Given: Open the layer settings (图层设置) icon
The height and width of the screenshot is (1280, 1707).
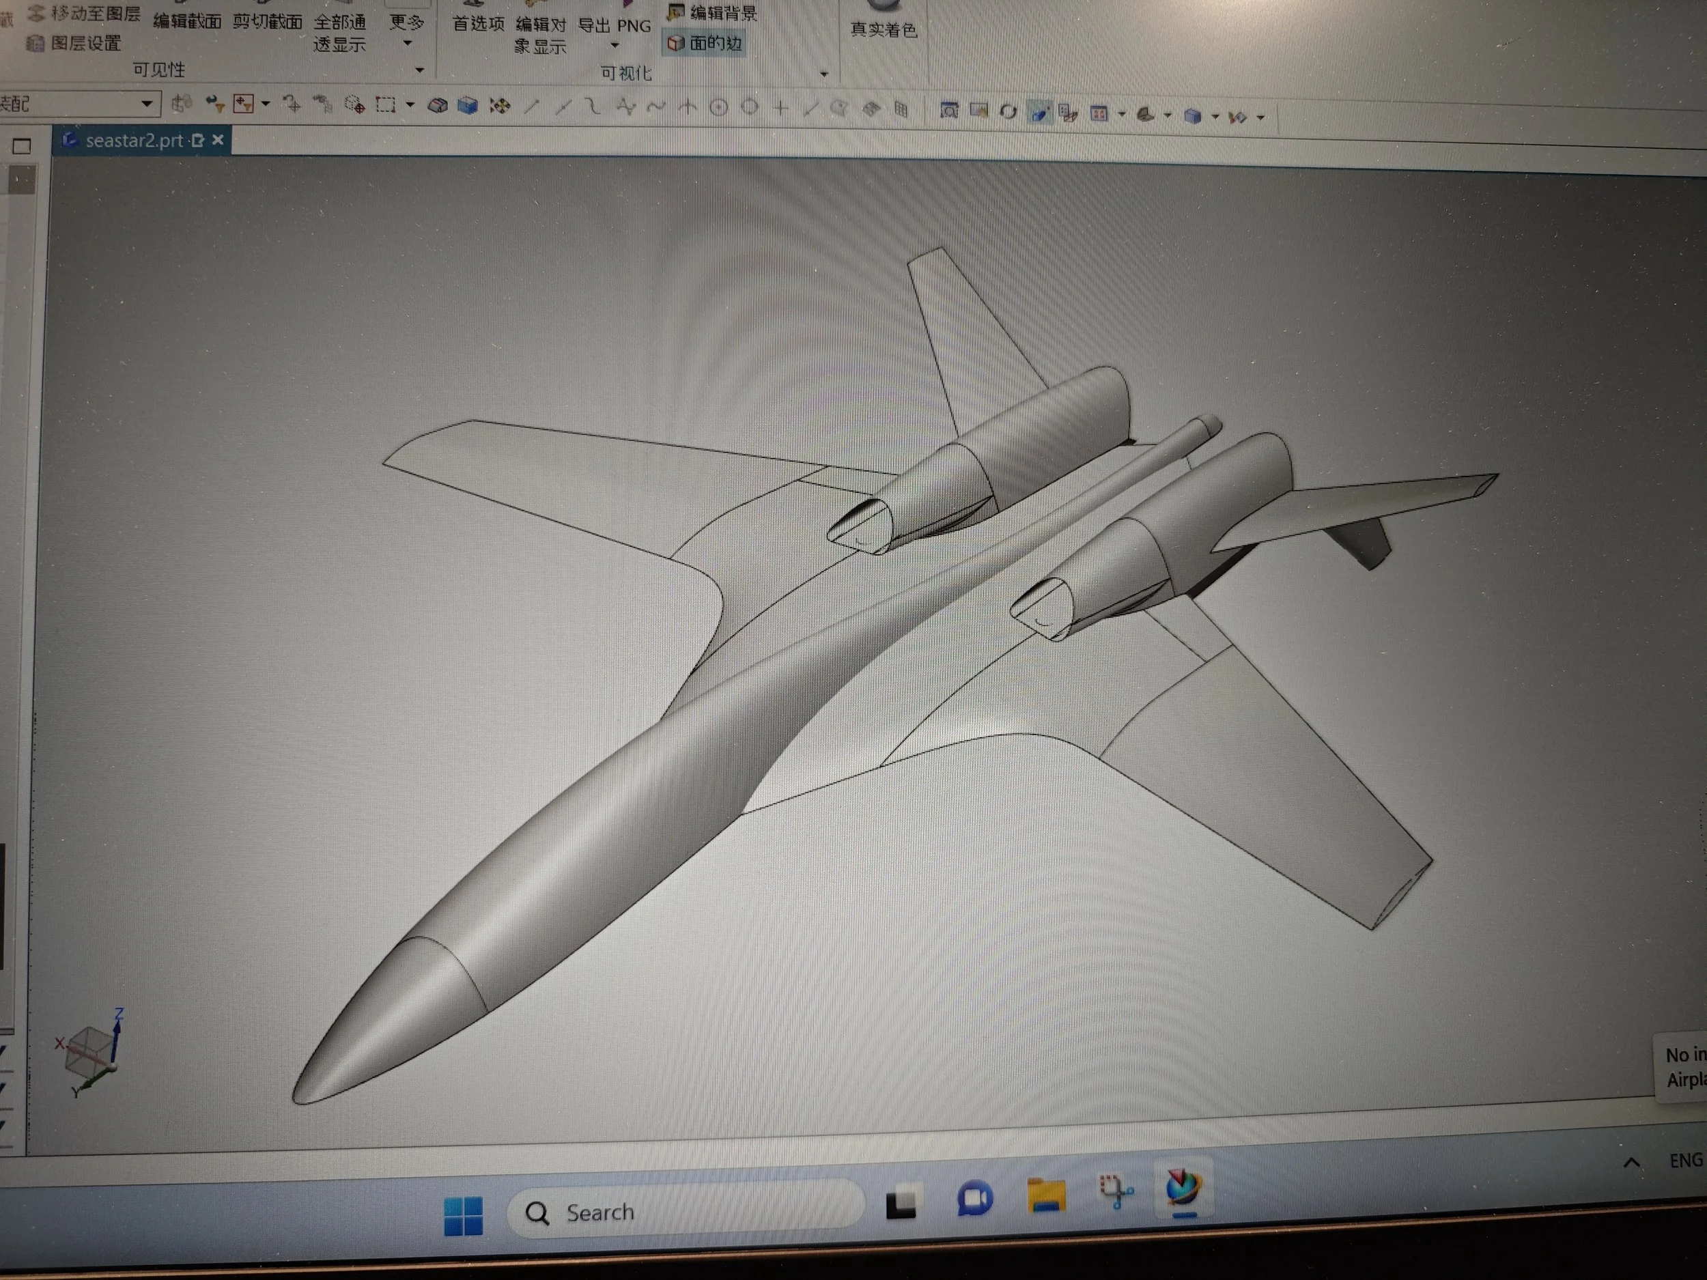Looking at the screenshot, I should (36, 43).
